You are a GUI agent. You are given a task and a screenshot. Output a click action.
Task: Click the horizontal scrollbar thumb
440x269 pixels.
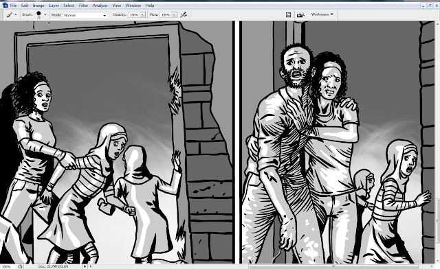point(333,266)
